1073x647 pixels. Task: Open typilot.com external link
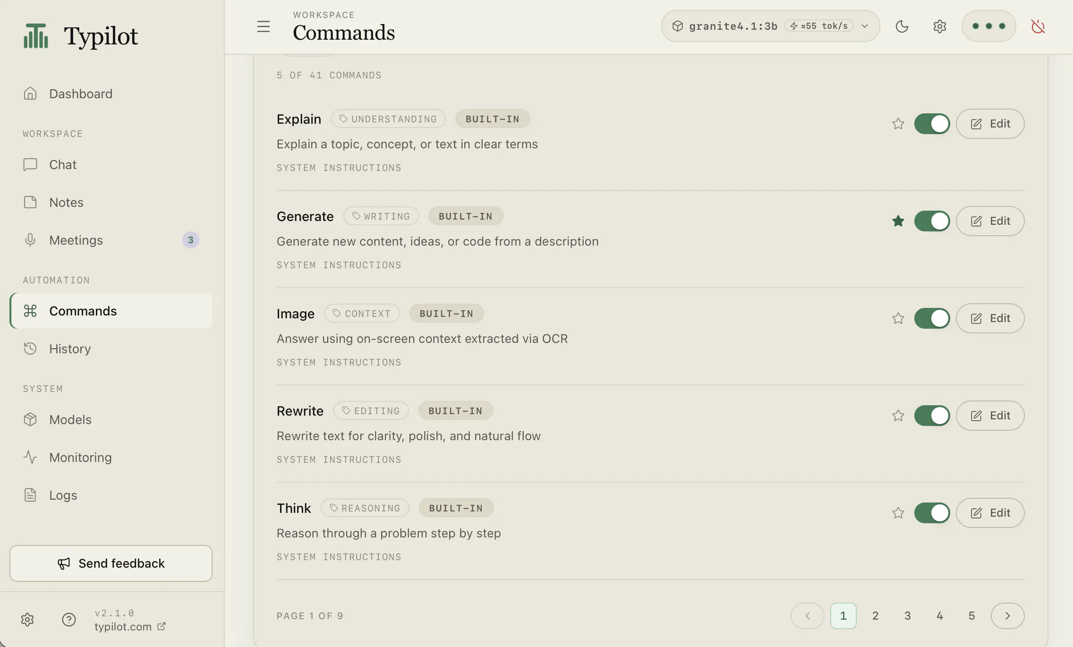(130, 627)
